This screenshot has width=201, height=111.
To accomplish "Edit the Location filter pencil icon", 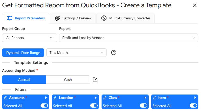I will click(x=55, y=98).
